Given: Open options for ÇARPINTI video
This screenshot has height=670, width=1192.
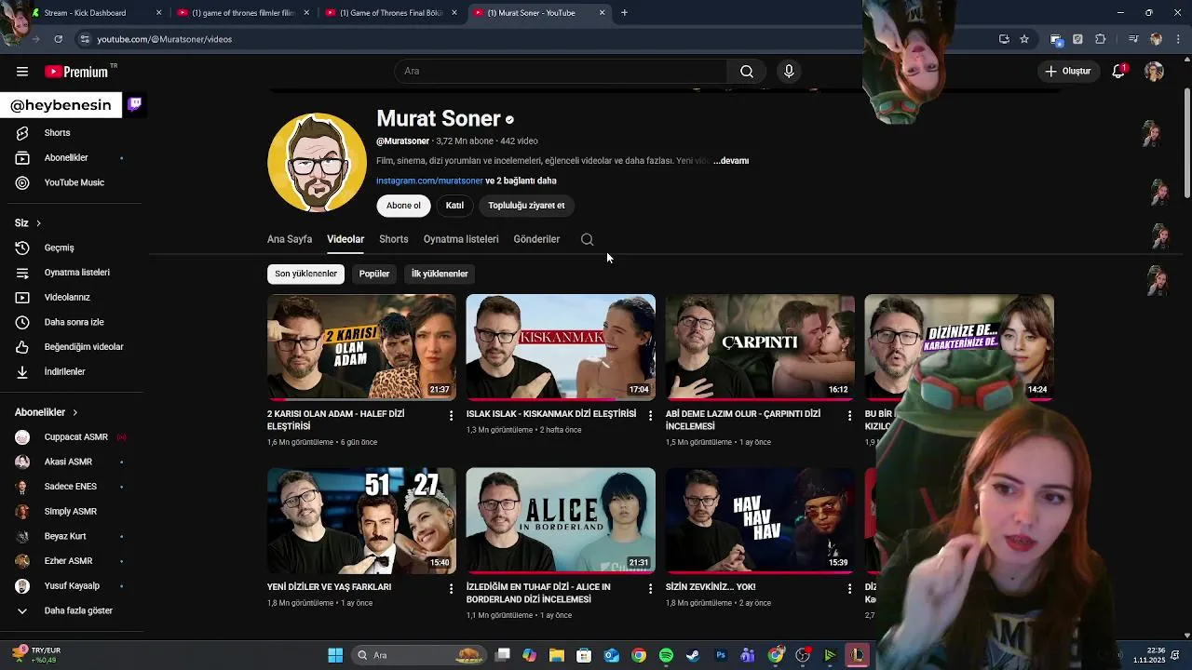Looking at the screenshot, I should tap(848, 415).
